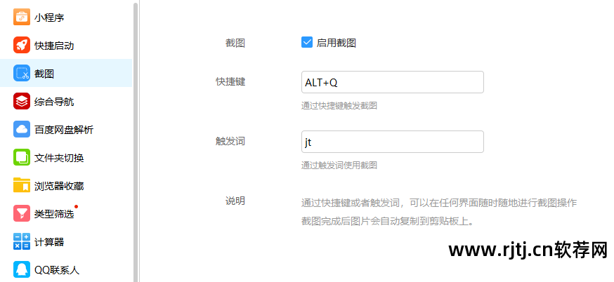The height and width of the screenshot is (282, 614).
Task: Open 计算器 plugin label
Action: tap(49, 242)
